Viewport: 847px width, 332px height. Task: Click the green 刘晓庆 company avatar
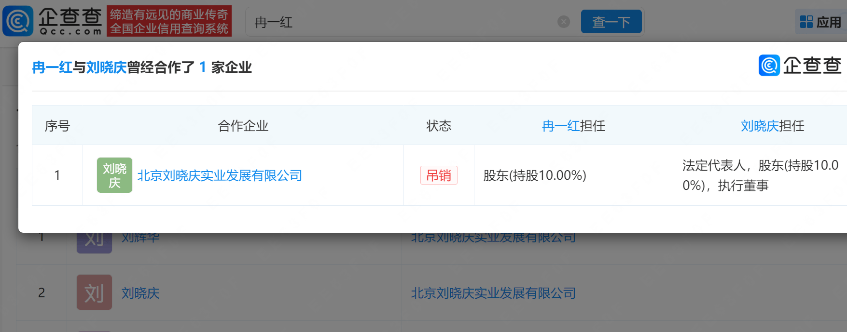coord(114,175)
